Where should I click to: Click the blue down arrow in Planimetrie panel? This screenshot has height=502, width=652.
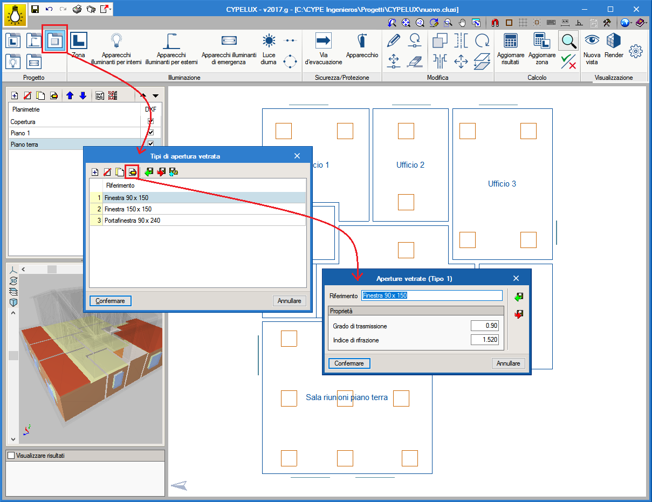tap(83, 95)
